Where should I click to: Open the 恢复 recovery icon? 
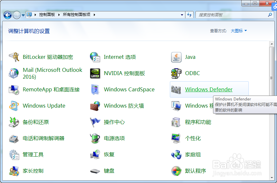pos(95,155)
